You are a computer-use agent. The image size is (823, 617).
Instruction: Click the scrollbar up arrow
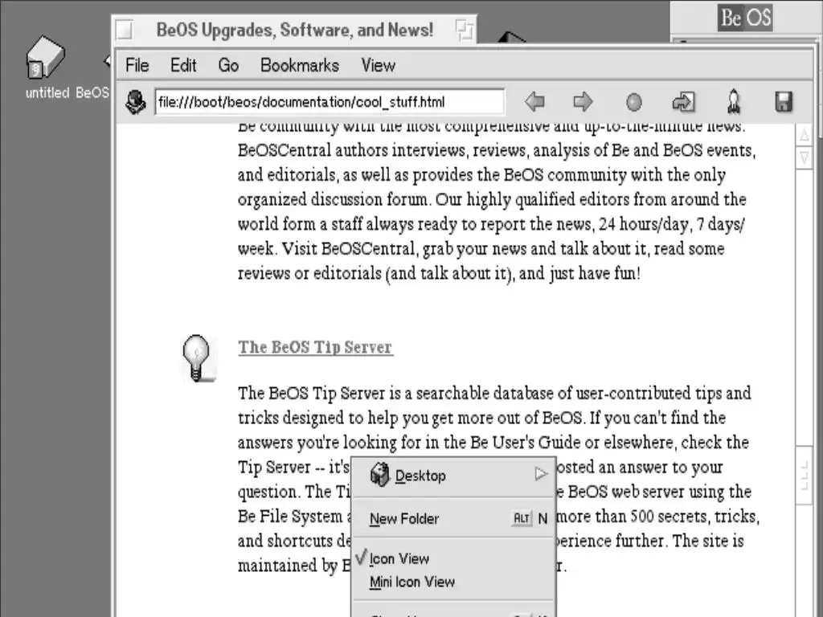(x=804, y=136)
